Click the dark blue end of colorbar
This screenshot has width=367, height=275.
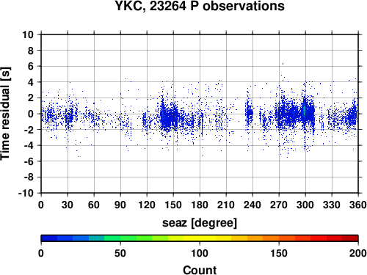pos(49,238)
